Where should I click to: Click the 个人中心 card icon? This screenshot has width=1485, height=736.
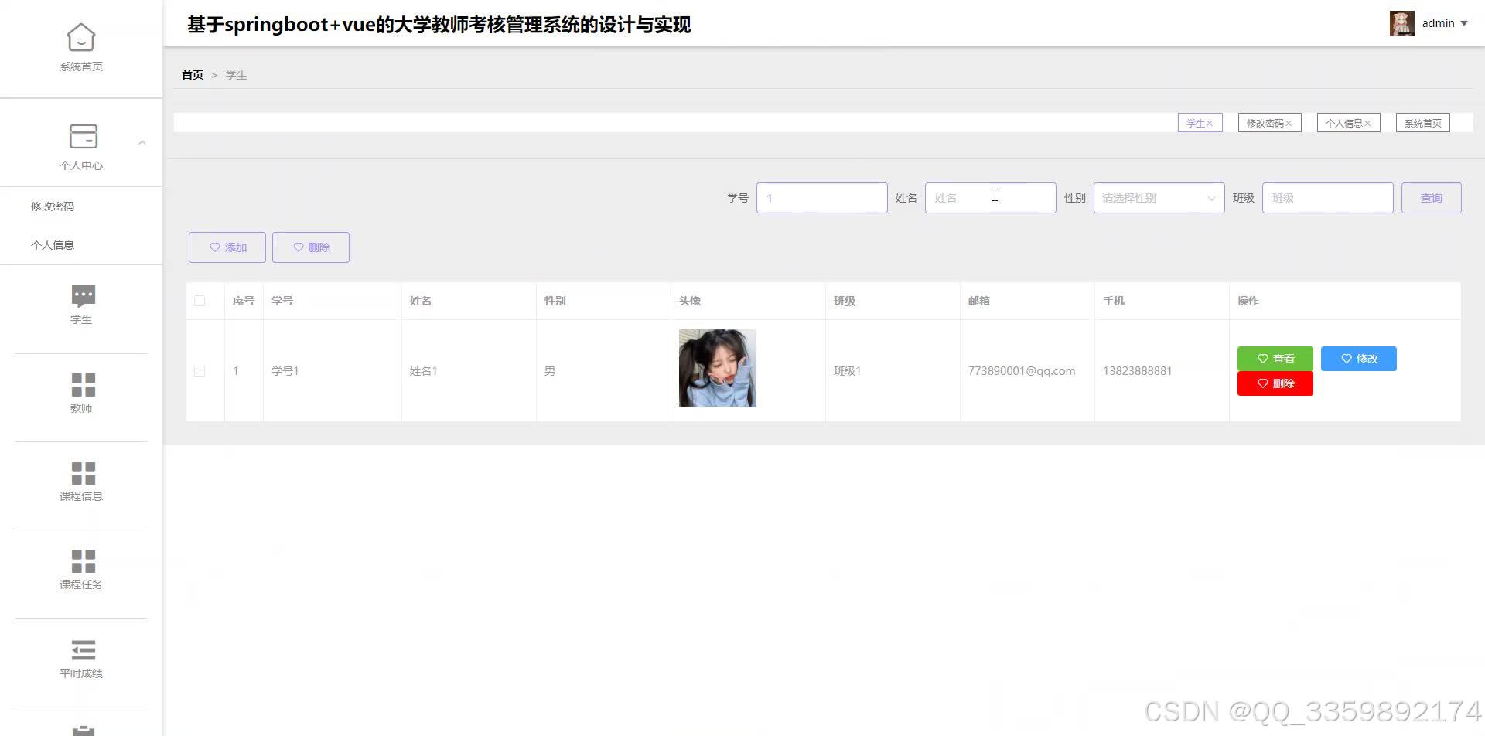click(84, 136)
